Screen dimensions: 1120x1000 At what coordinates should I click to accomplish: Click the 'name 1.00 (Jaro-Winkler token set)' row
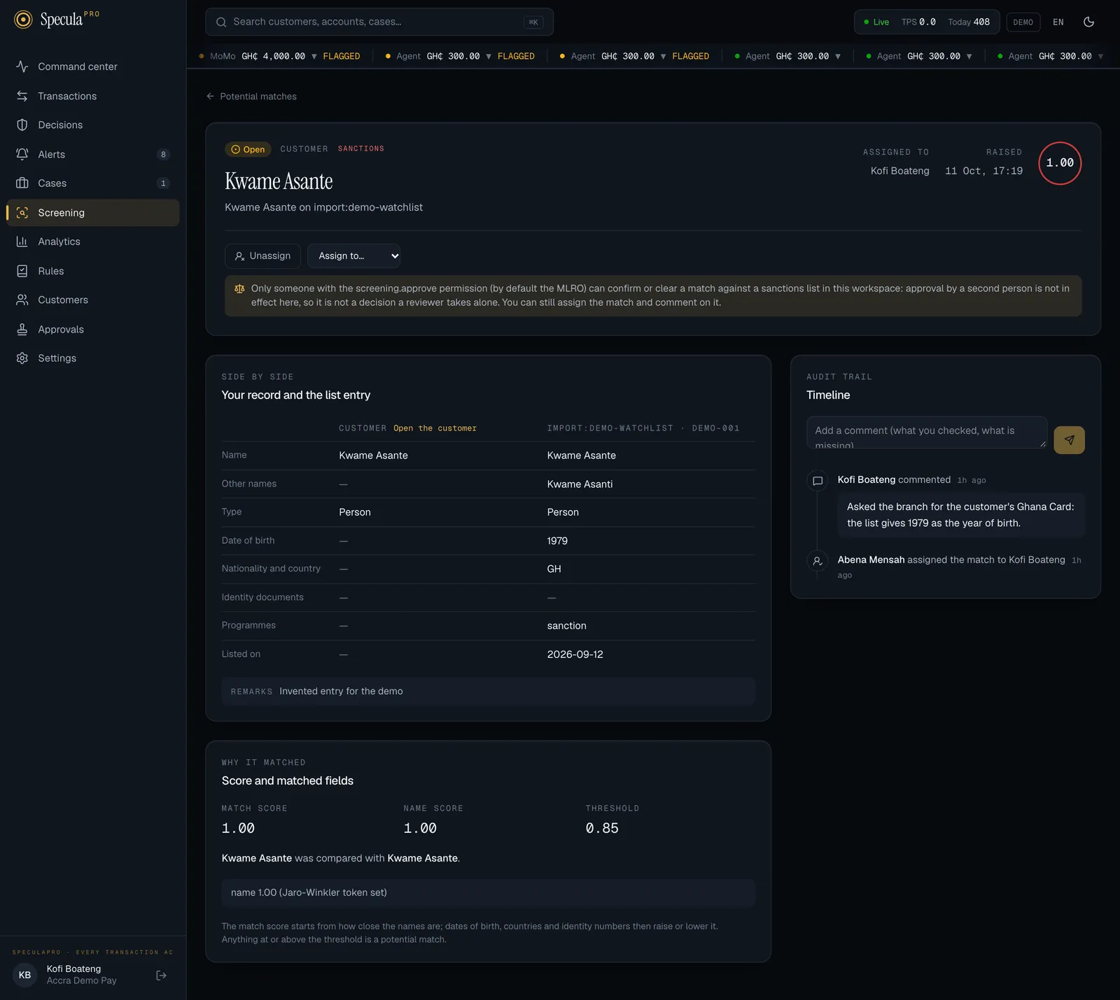[x=489, y=893]
